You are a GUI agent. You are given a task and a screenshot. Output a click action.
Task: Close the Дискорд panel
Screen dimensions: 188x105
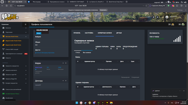point(66,81)
